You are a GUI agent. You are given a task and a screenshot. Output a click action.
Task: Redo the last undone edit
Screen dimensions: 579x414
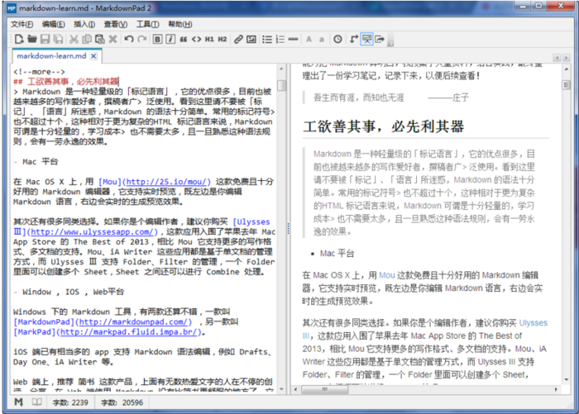coord(141,39)
